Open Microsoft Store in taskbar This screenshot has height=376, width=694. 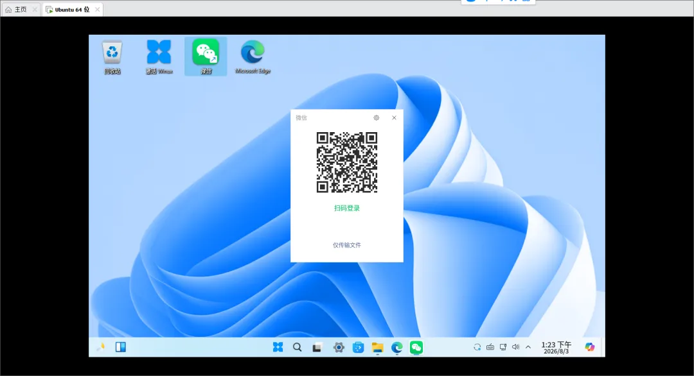(x=358, y=347)
